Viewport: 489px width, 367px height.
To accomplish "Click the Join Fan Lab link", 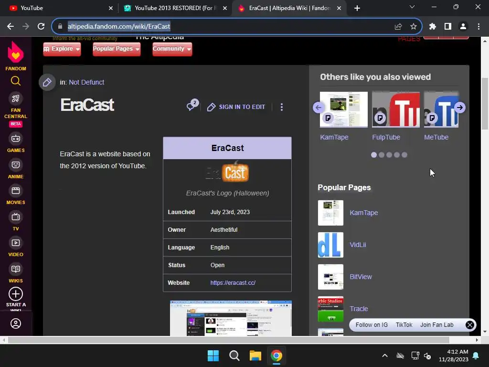I will pos(436,325).
